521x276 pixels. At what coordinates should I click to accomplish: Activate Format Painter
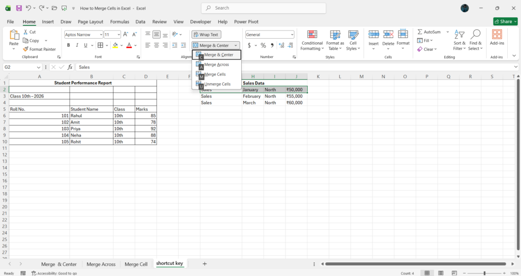39,49
